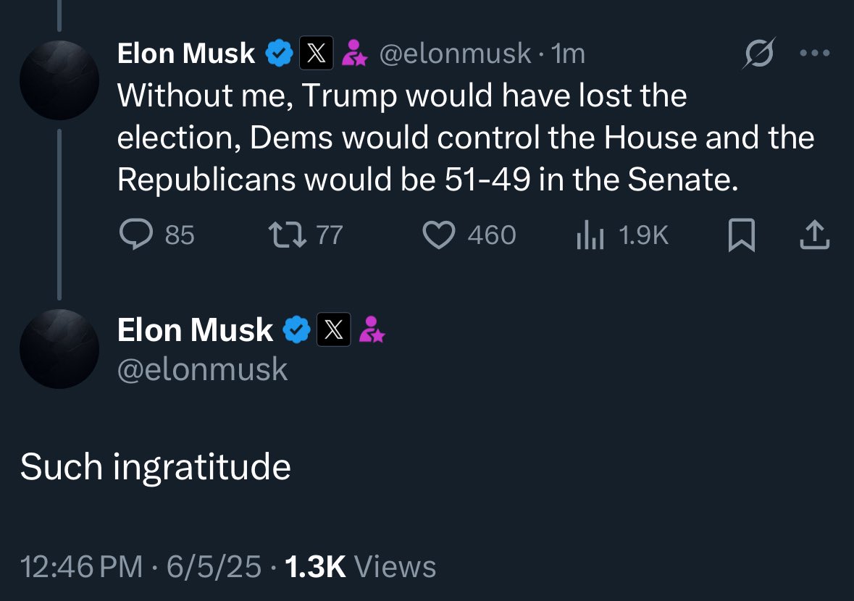Image resolution: width=854 pixels, height=601 pixels.
Task: Open top tweet's profile avatar
Action: pyautogui.click(x=59, y=80)
